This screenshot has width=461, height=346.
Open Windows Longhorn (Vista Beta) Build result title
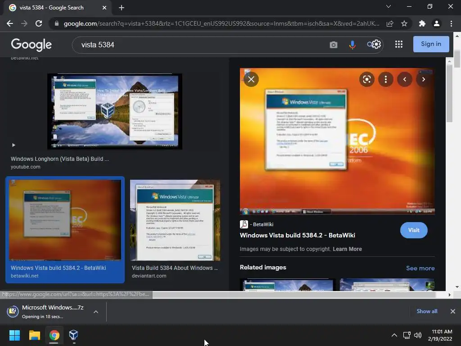tap(60, 159)
